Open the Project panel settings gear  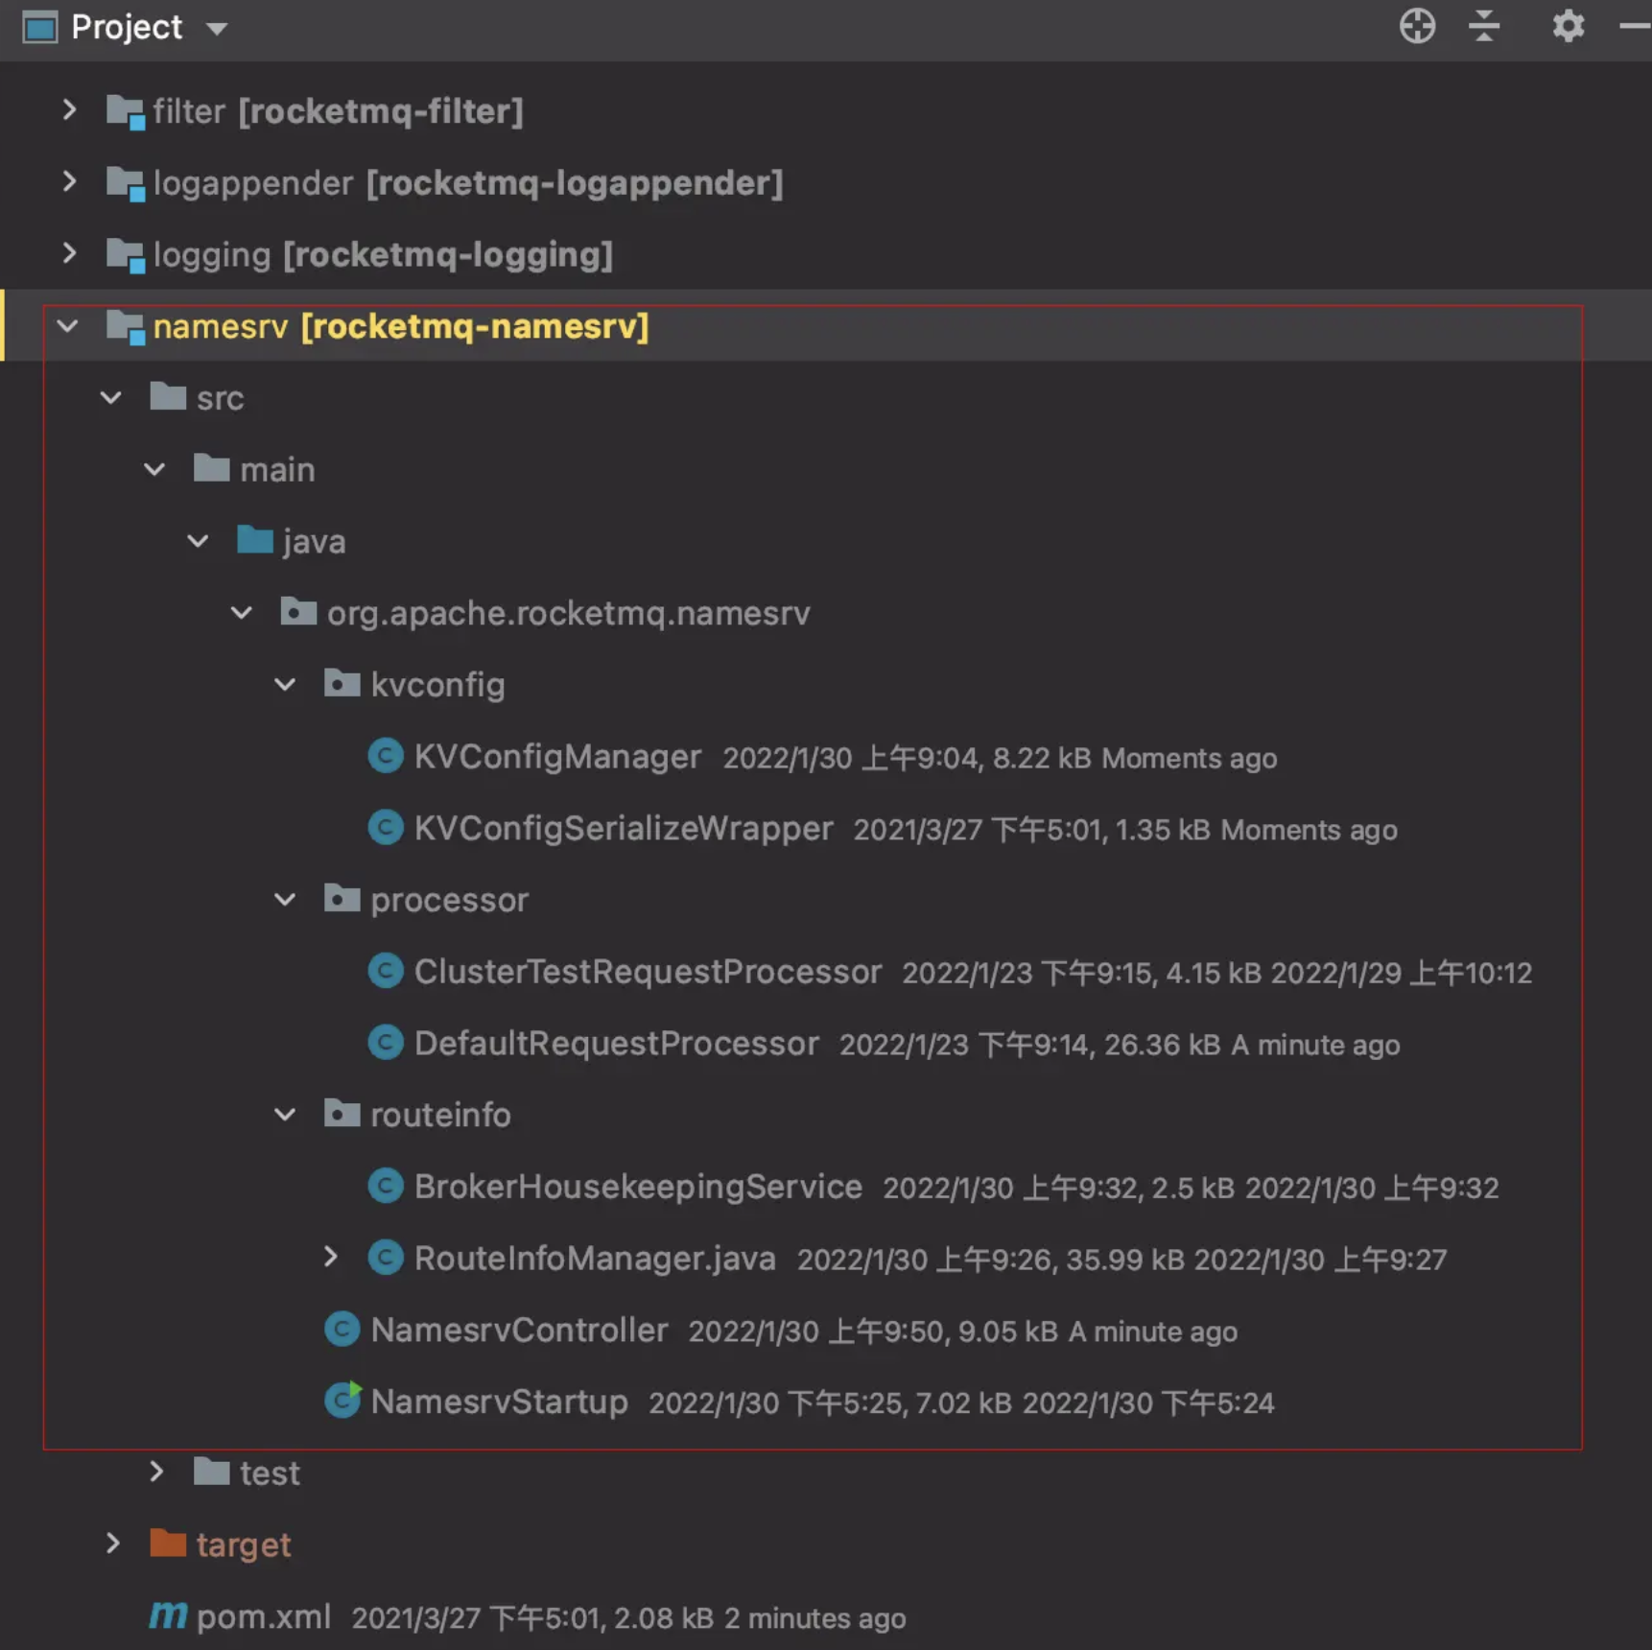click(1568, 26)
